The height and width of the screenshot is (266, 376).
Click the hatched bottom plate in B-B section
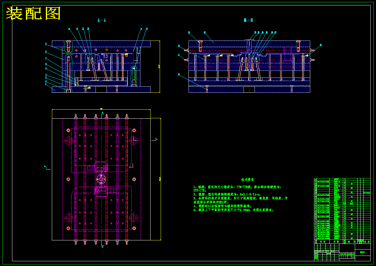[x=249, y=89]
